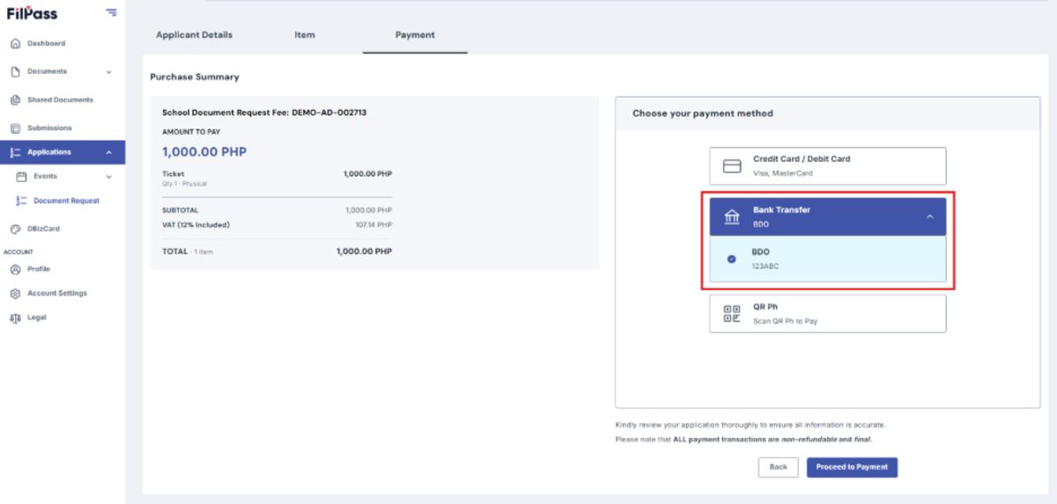Click the Submissions icon
This screenshot has height=504, width=1057.
tap(15, 128)
